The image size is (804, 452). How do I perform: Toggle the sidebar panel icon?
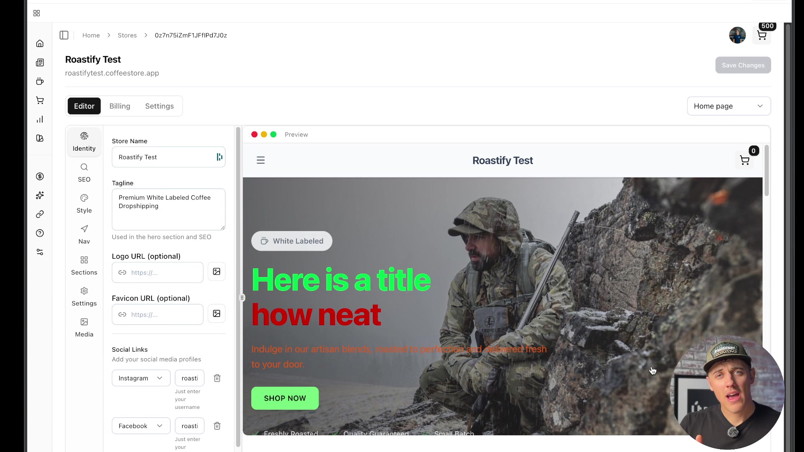coord(64,35)
